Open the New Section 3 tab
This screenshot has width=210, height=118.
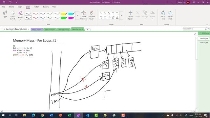tap(77, 29)
